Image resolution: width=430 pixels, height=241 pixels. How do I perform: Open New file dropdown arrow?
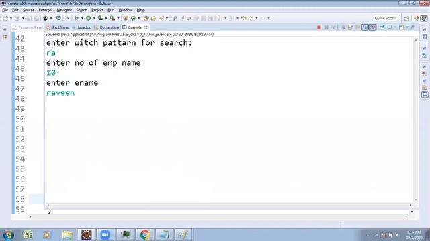pyautogui.click(x=11, y=18)
